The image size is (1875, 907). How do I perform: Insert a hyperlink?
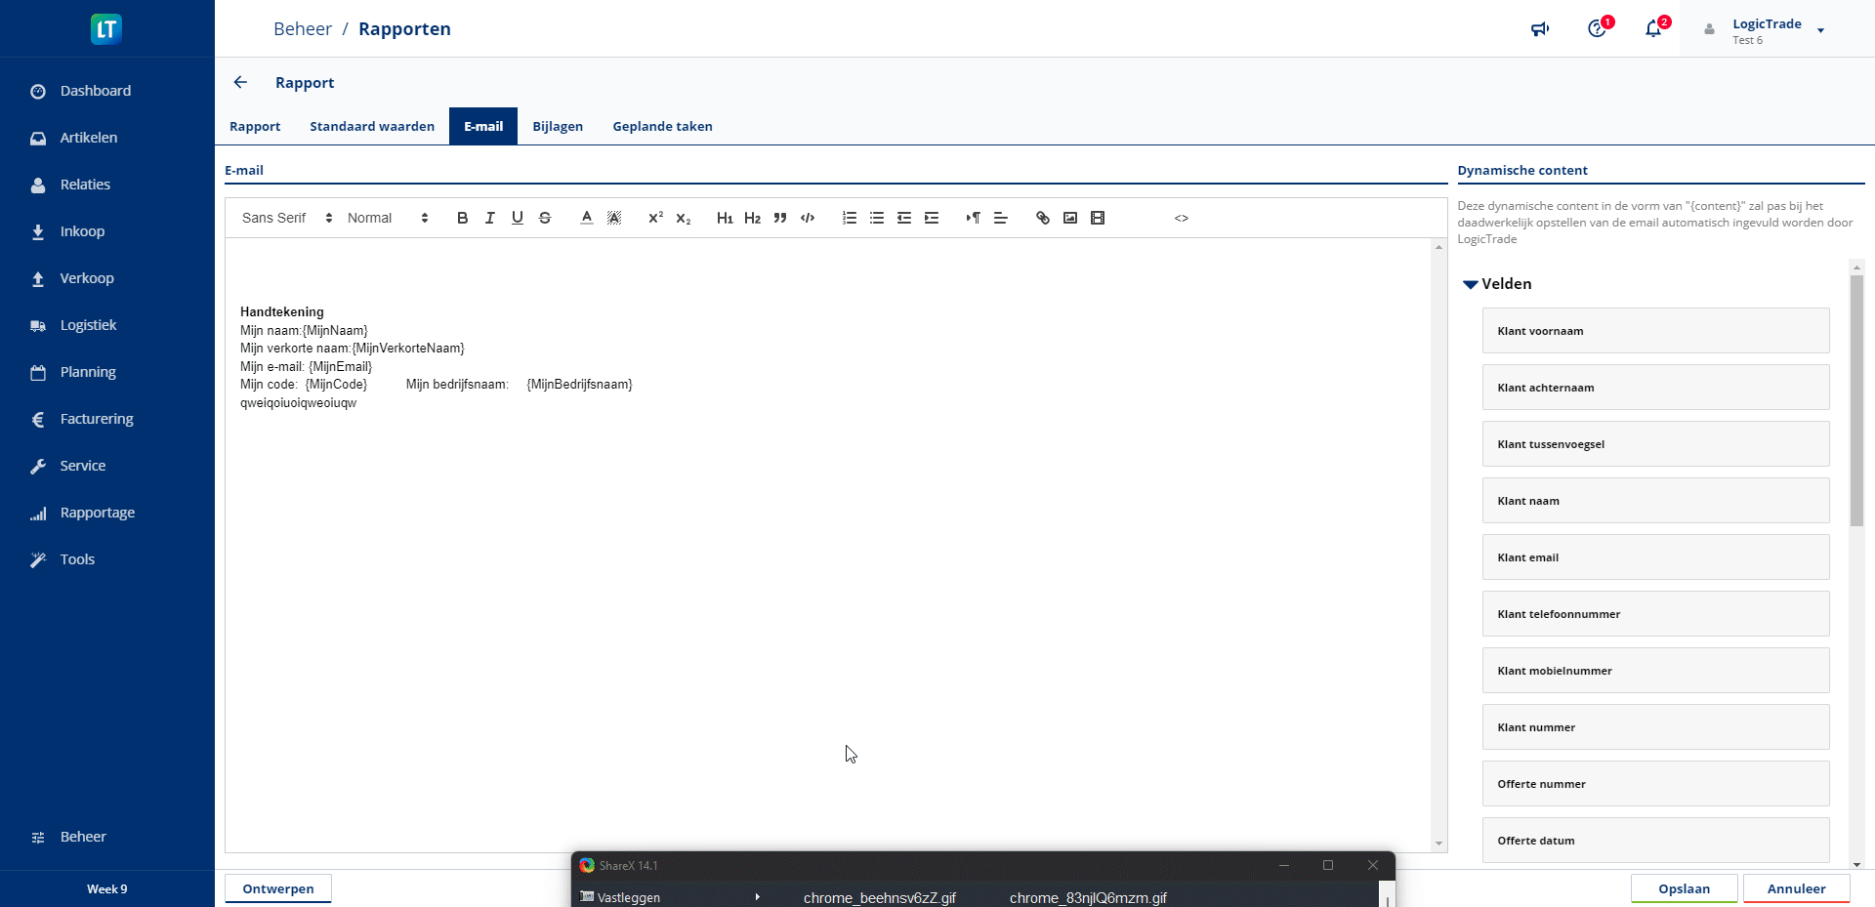pyautogui.click(x=1042, y=218)
